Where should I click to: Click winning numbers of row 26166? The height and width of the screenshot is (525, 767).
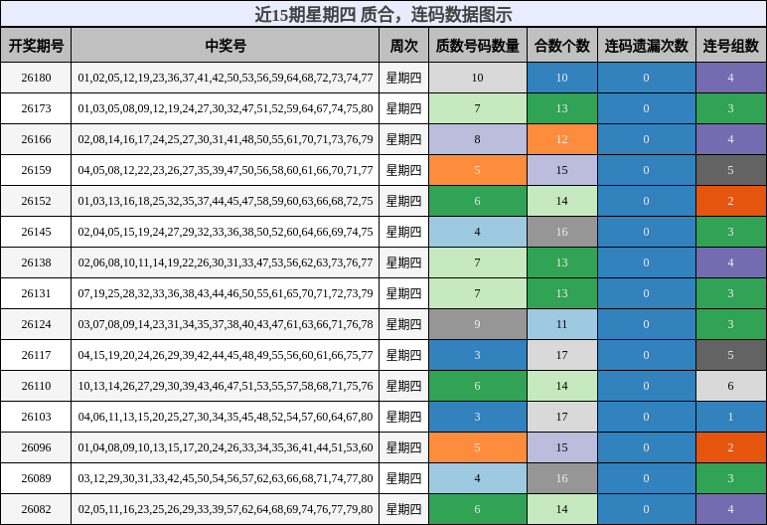(x=225, y=139)
